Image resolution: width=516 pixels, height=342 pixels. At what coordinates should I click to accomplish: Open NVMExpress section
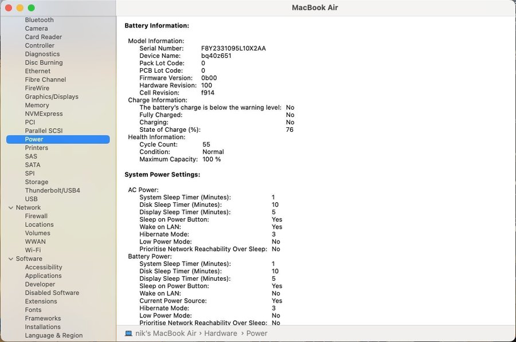[x=44, y=114]
